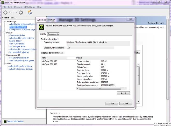Open the Desktop menu
This screenshot has width=171, height=126.
tap(18, 7)
